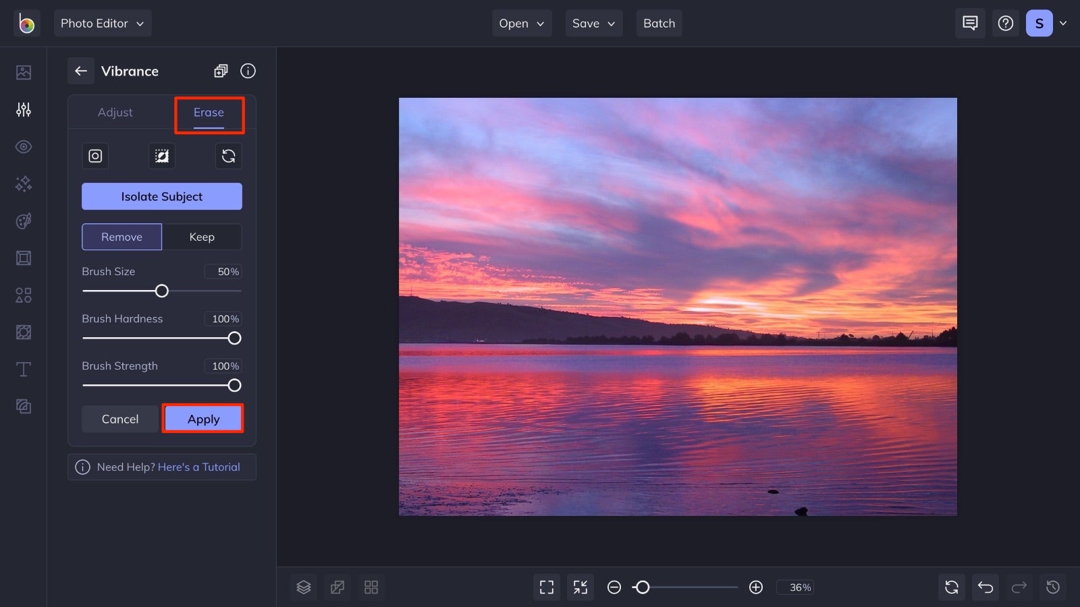This screenshot has width=1080, height=607.
Task: Open the Photo Editor switcher dropdown
Action: [x=103, y=23]
